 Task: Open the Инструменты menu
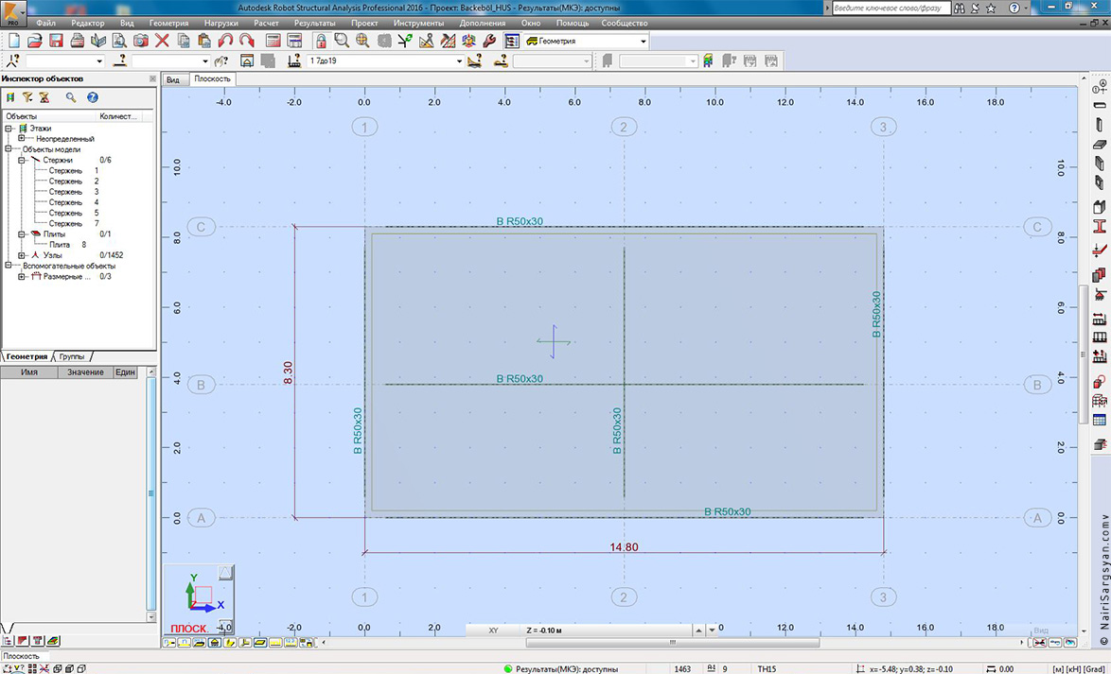pyautogui.click(x=418, y=23)
